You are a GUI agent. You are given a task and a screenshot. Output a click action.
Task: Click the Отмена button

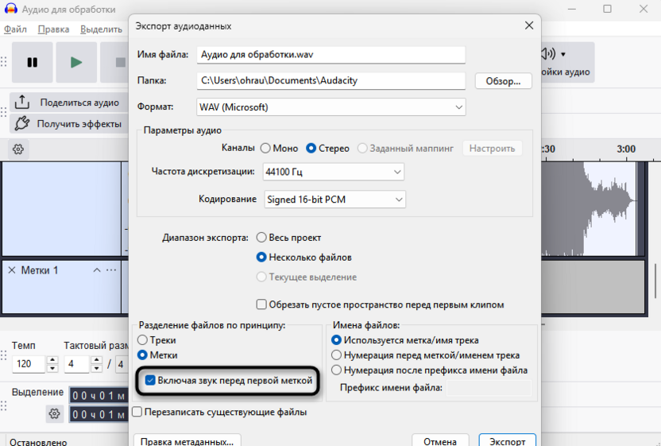tap(440, 440)
